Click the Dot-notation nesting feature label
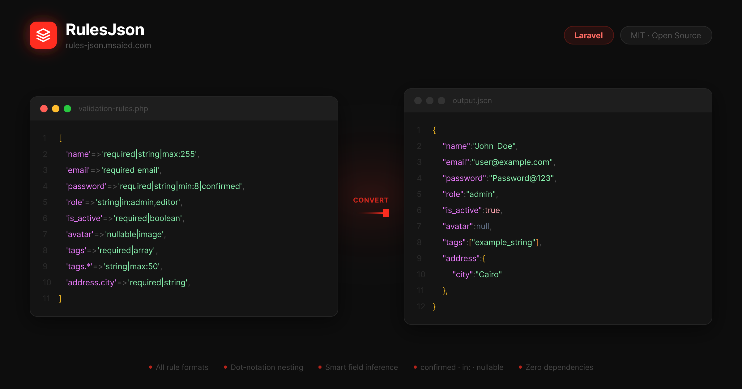Screen dimensions: 742x389 [267, 367]
